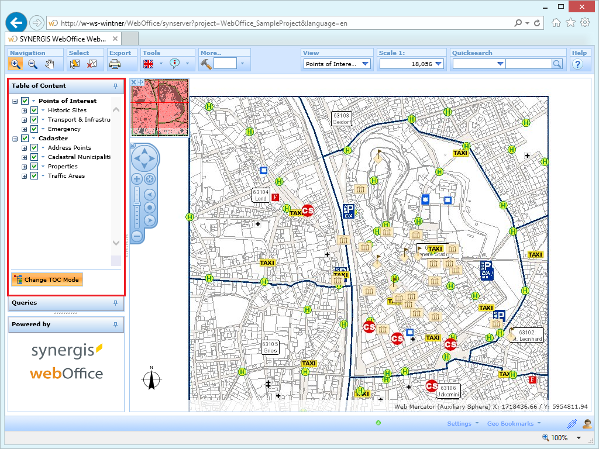This screenshot has width=599, height=449.
Task: Activate the Pan hand tool
Action: 50,64
